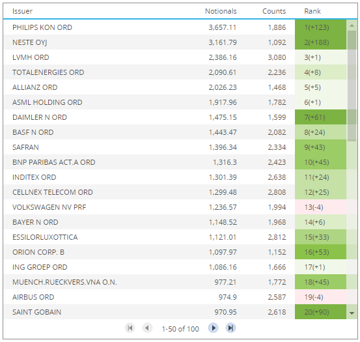Select the BNP PARIBAS ACT.A ORD issuer
Image resolution: width=360 pixels, height=342 pixels.
tap(54, 162)
